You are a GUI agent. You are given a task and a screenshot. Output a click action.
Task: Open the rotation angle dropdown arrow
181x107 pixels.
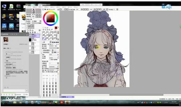pyautogui.click(x=94, y=9)
